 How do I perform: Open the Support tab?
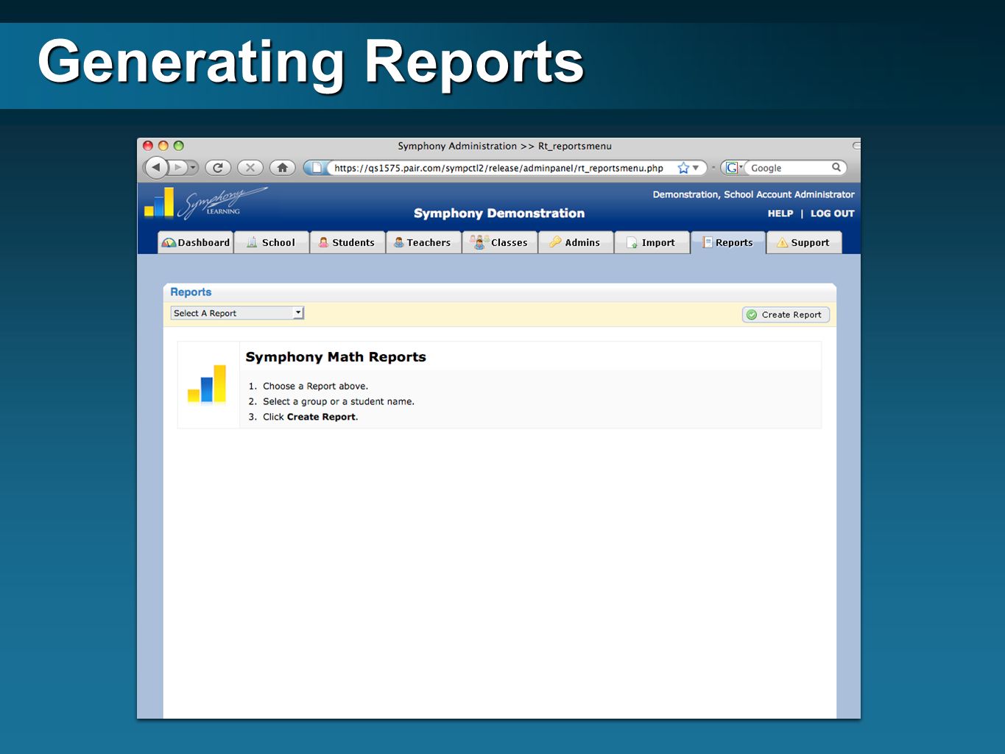(804, 242)
